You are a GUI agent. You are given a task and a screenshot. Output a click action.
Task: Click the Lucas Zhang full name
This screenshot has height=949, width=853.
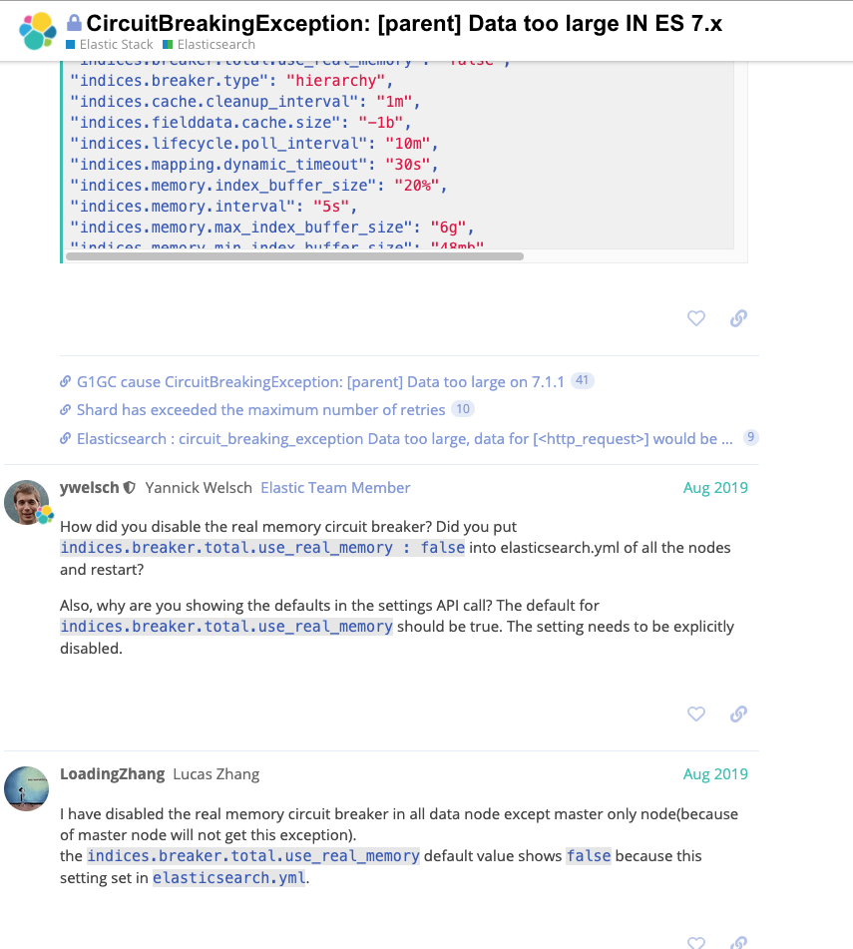(215, 774)
